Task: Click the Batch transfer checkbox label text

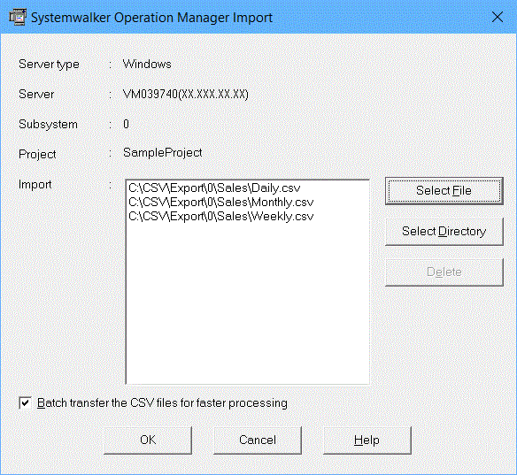Action: click(162, 403)
